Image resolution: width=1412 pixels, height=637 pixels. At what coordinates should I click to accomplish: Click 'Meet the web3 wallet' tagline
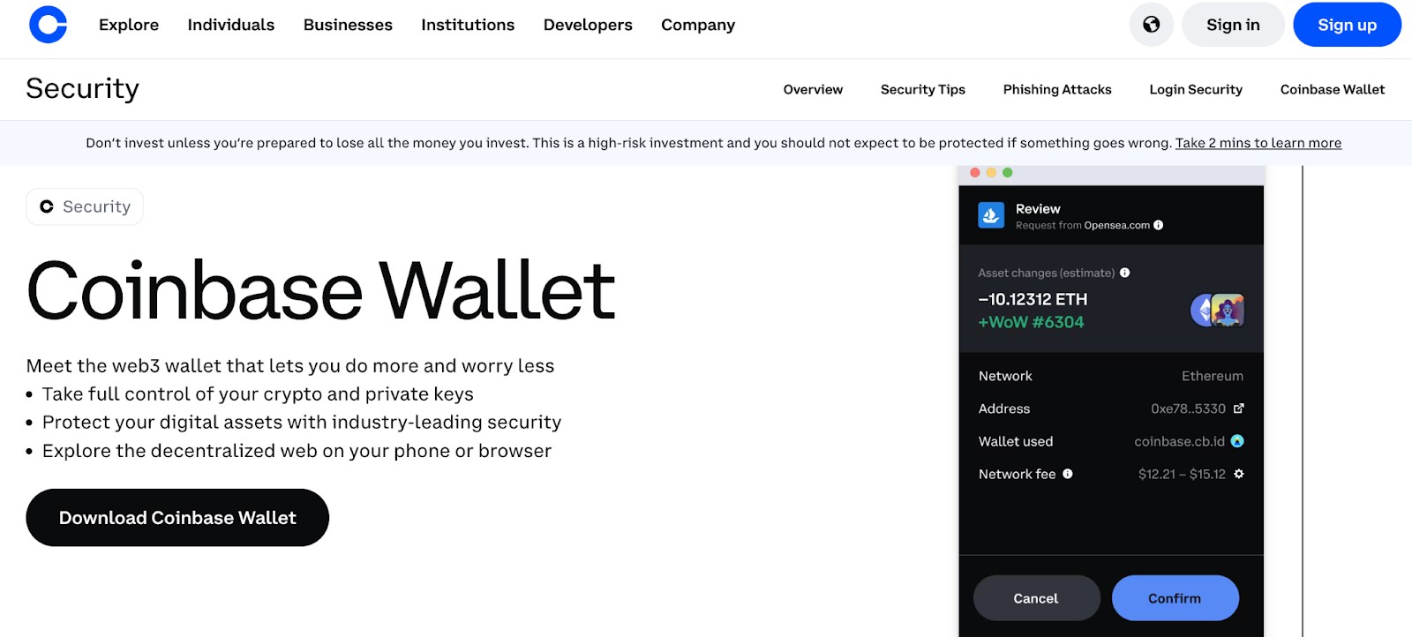point(290,366)
